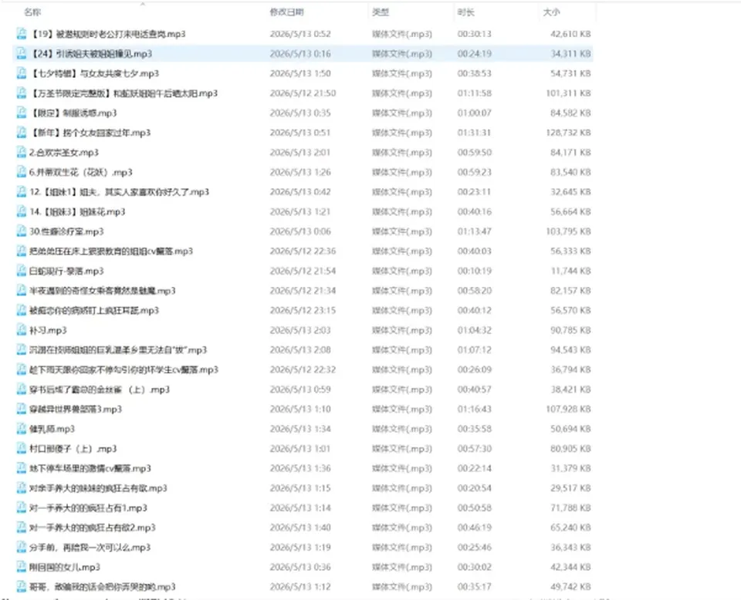Select the icon of the 50,694 KB file
The width and height of the screenshot is (741, 600).
(22, 429)
